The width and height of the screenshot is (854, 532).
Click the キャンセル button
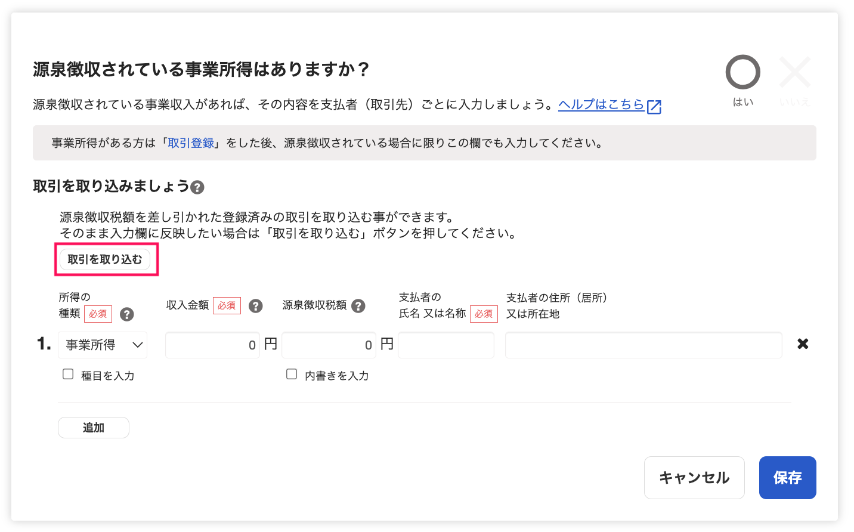tap(694, 478)
